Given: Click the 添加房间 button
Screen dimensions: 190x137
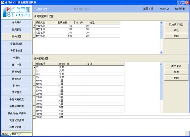Looking at the screenshot, I should [x=176, y=66].
